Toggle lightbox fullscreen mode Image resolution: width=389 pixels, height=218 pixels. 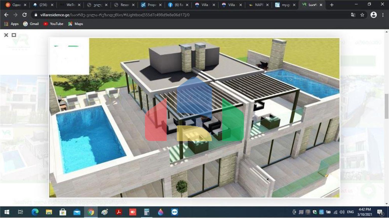[14, 35]
